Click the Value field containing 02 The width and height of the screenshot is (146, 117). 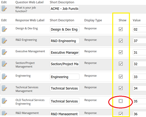139,29
